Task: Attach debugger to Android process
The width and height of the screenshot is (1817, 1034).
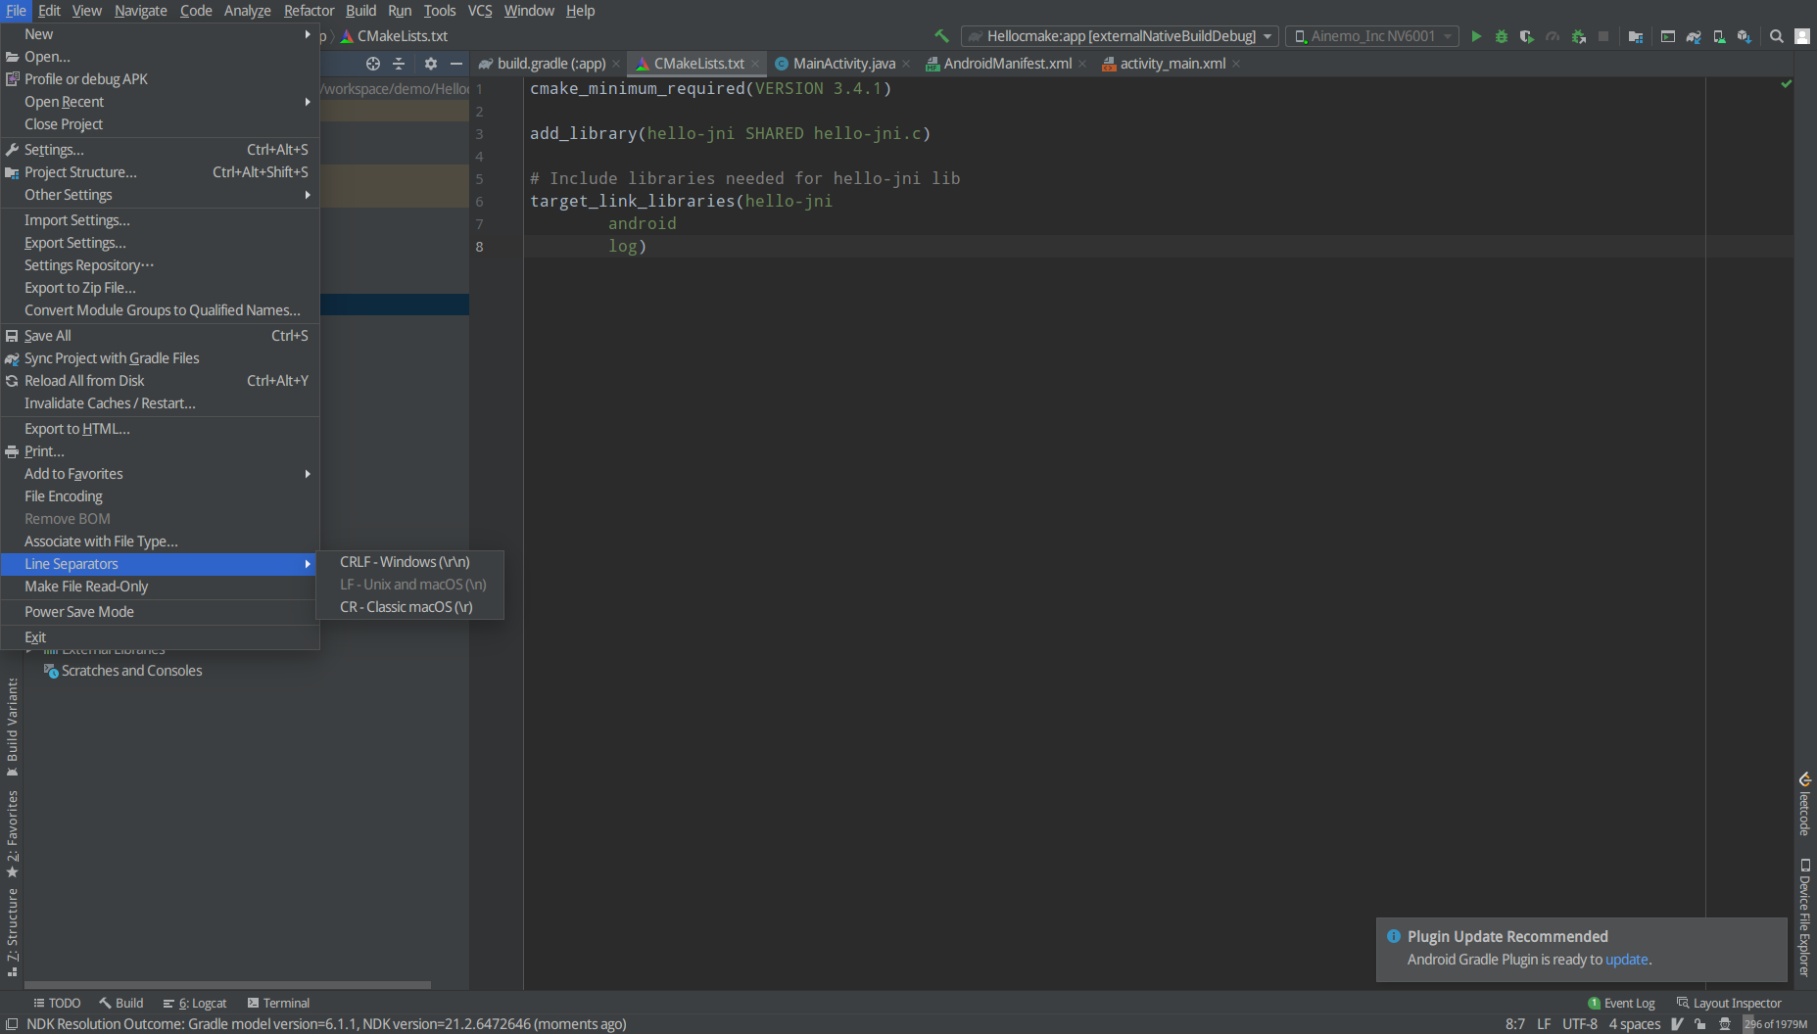Action: [x=1579, y=36]
